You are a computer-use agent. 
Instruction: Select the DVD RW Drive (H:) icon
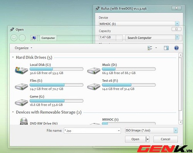[24, 121]
